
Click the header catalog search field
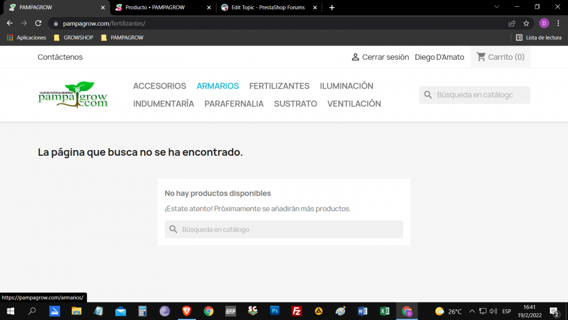click(474, 94)
